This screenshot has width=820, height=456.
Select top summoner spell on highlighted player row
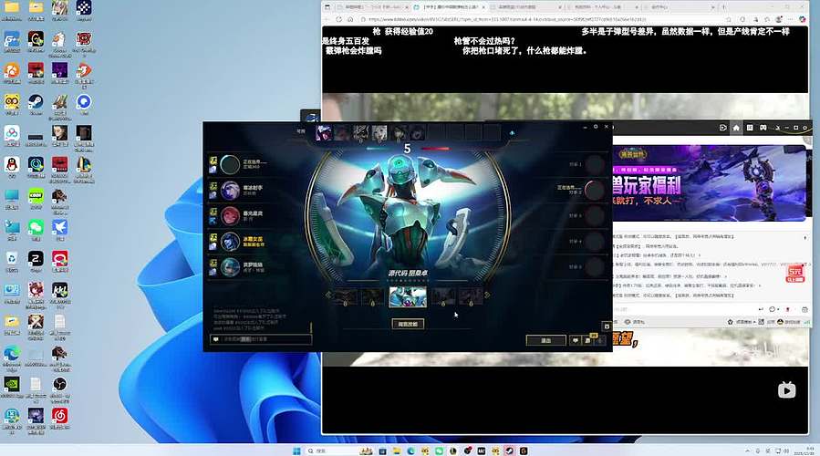coord(213,238)
